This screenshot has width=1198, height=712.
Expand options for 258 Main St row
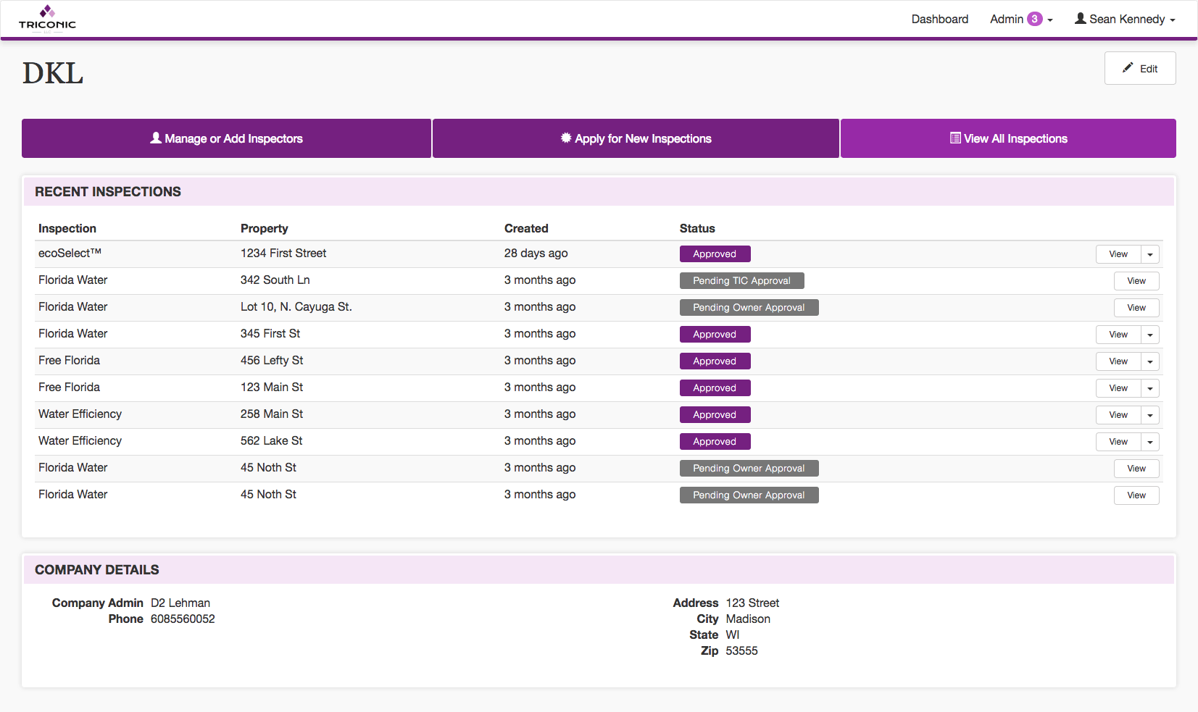(1150, 415)
